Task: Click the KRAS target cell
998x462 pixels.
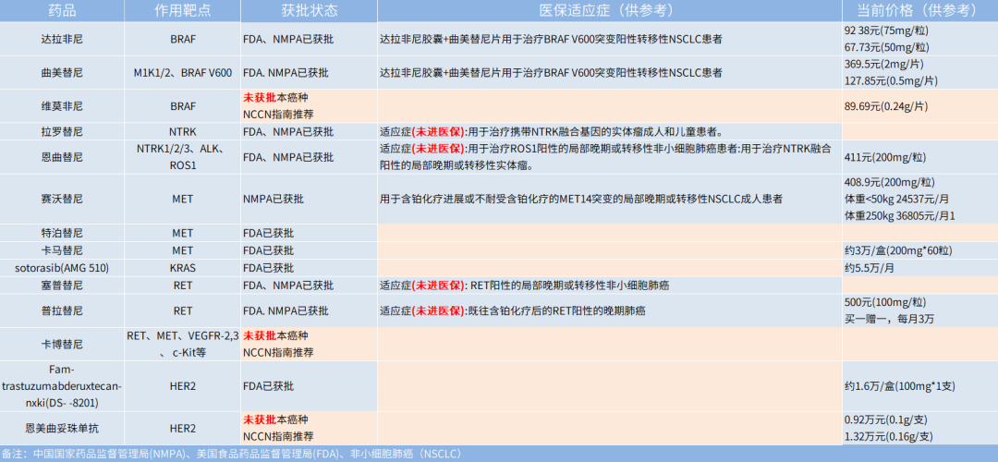Action: click(x=183, y=268)
